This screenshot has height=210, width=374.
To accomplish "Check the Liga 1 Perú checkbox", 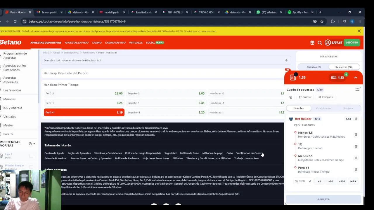I will coord(31,156).
